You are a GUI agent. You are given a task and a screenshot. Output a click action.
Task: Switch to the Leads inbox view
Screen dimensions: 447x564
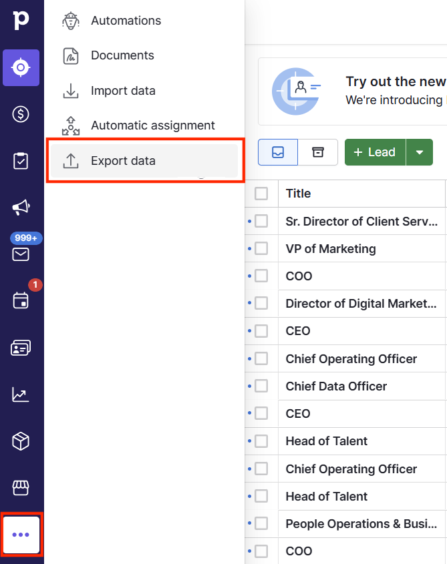278,152
